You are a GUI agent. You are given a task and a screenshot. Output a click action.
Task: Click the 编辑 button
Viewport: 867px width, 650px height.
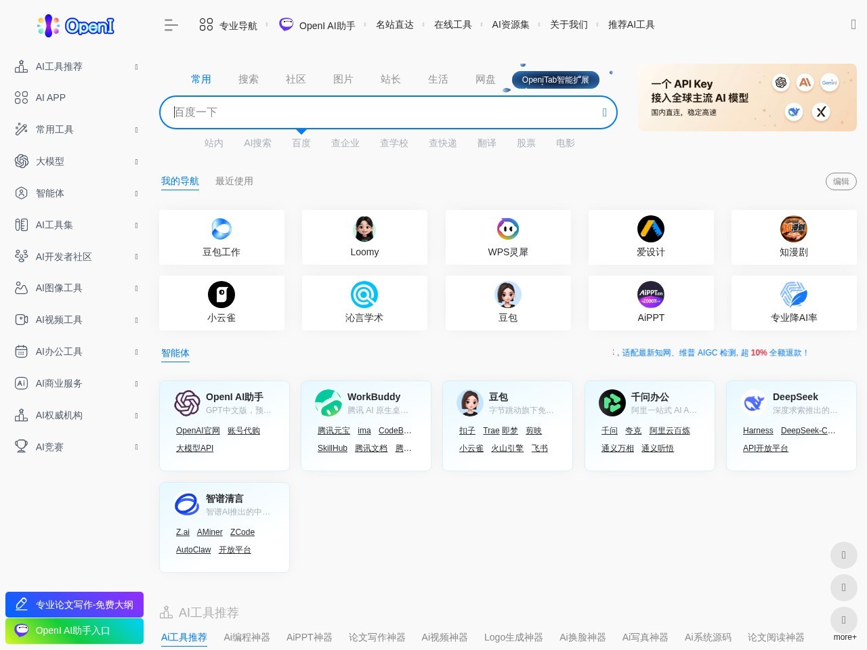click(841, 181)
